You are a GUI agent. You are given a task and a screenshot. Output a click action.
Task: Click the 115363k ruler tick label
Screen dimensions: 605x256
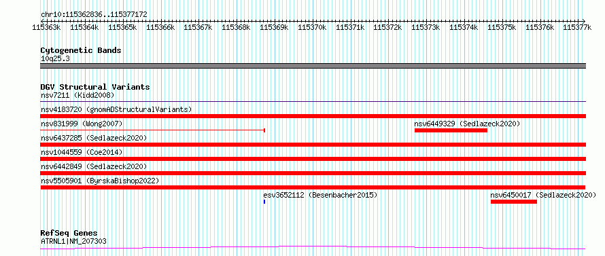tap(46, 27)
